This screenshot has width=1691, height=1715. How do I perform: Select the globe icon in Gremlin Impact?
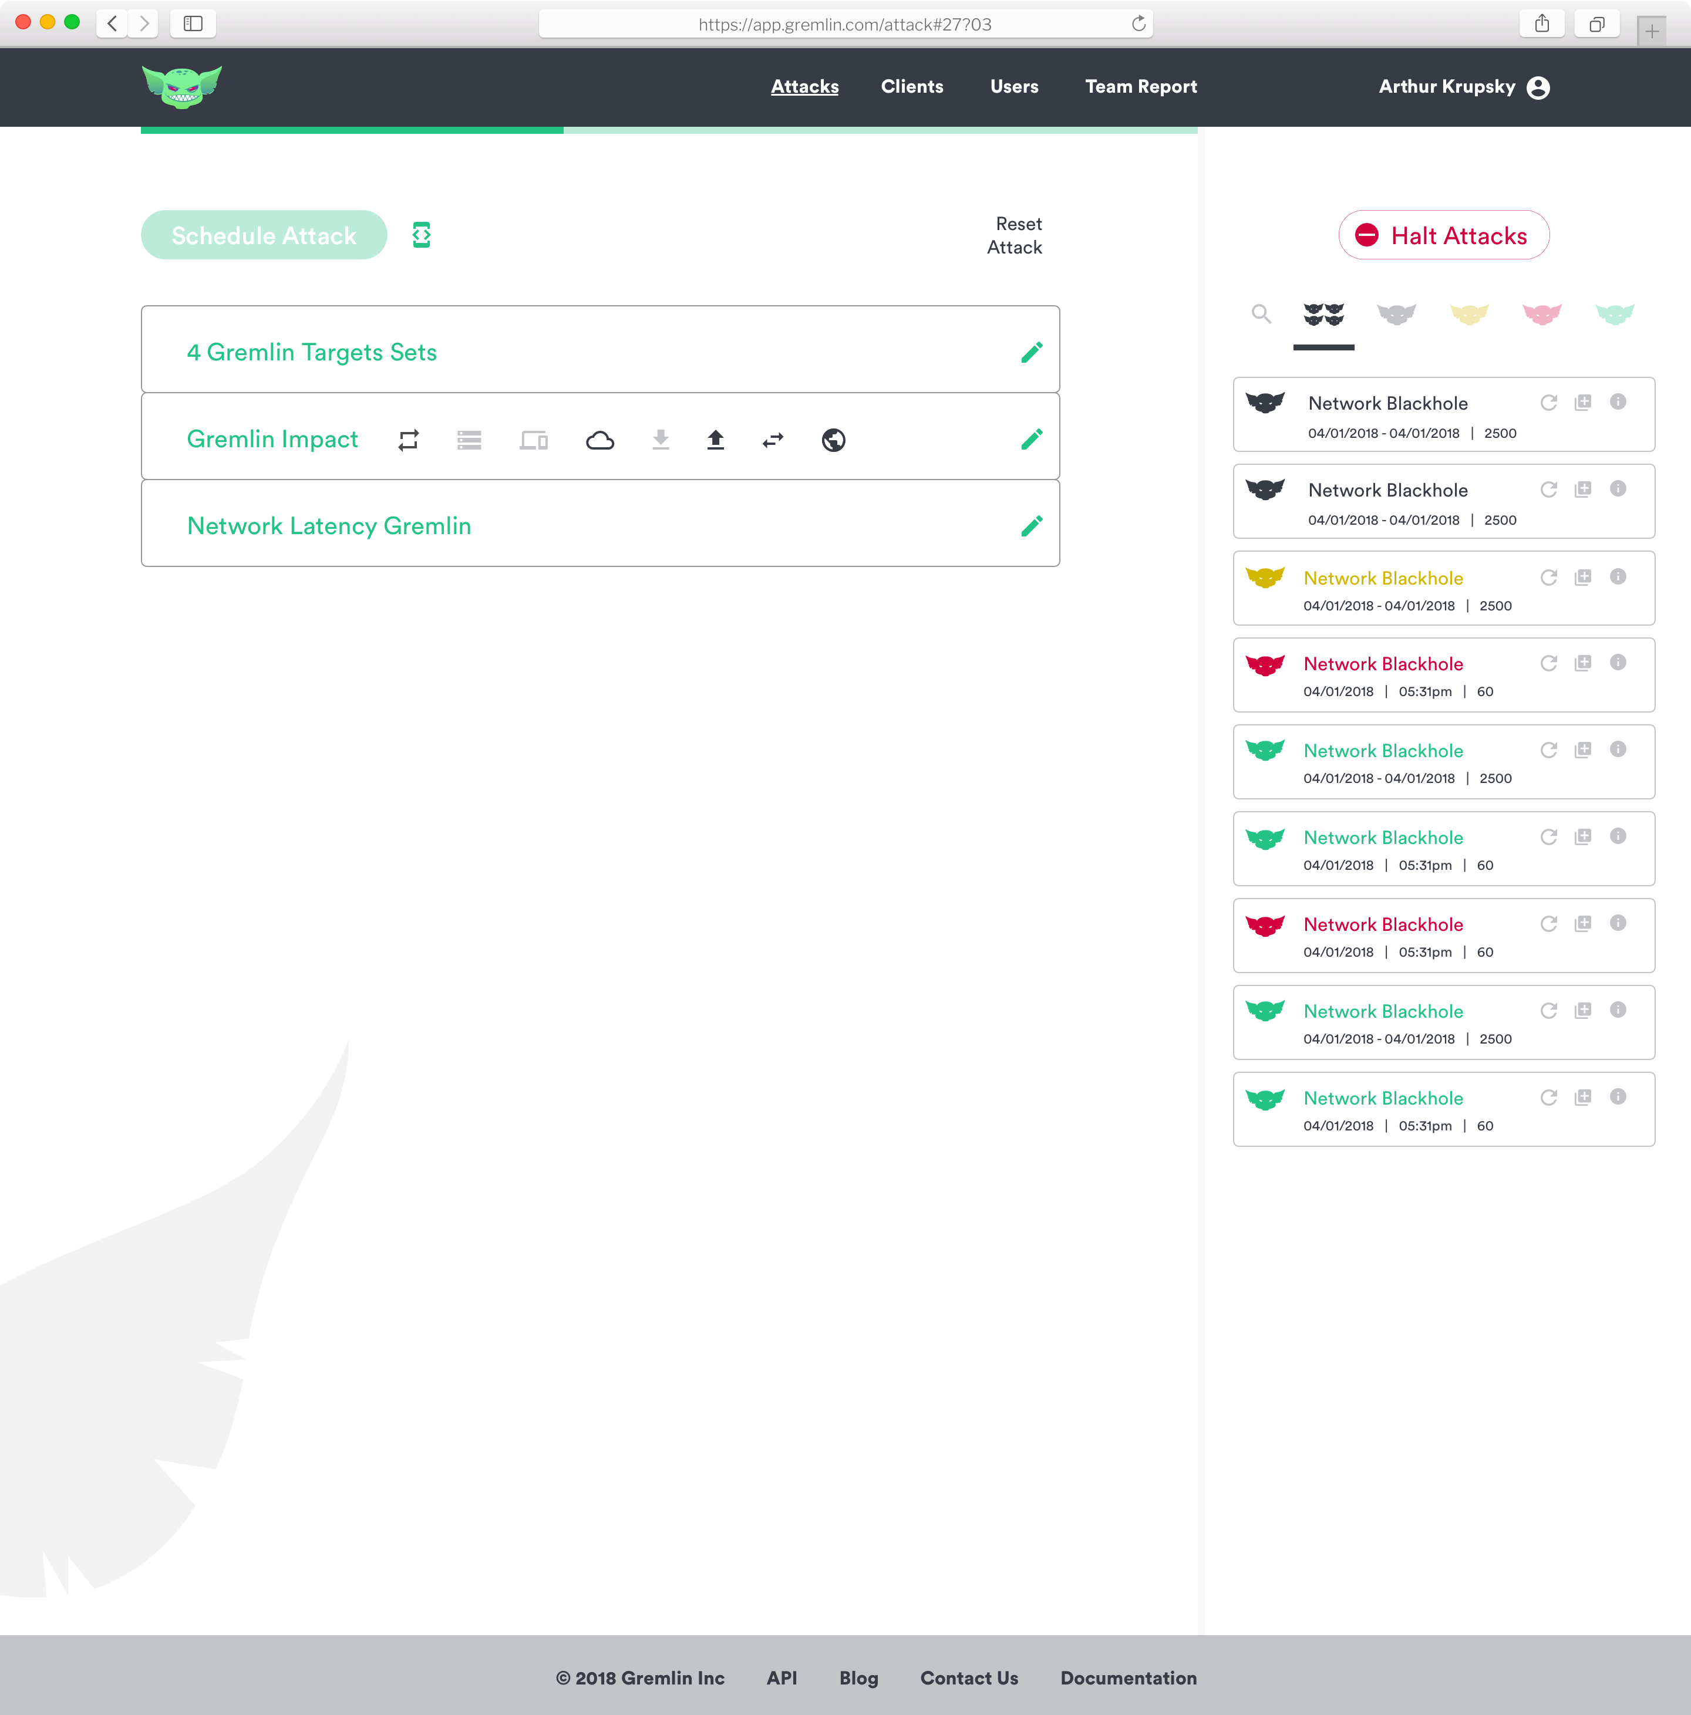(x=833, y=440)
